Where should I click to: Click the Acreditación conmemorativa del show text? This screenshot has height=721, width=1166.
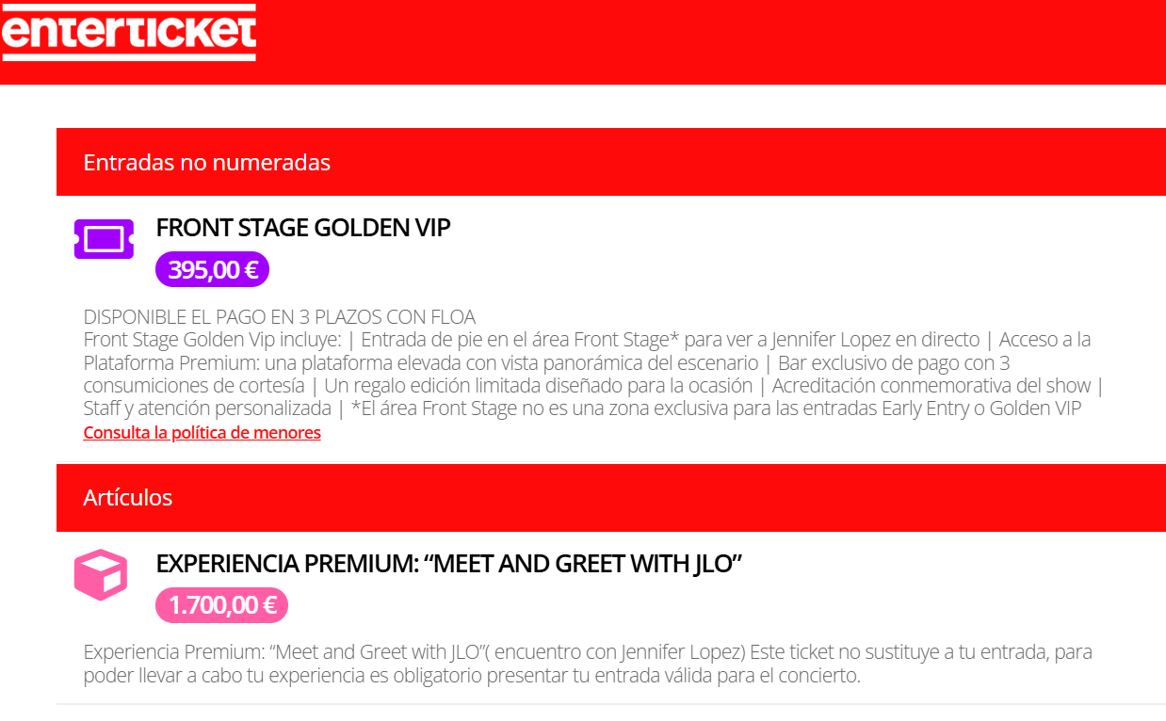931,386
